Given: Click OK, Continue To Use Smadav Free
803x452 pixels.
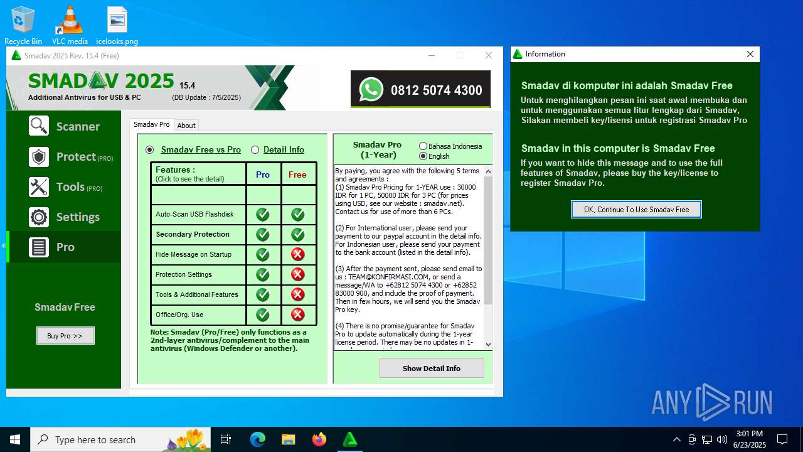Looking at the screenshot, I should [x=636, y=210].
